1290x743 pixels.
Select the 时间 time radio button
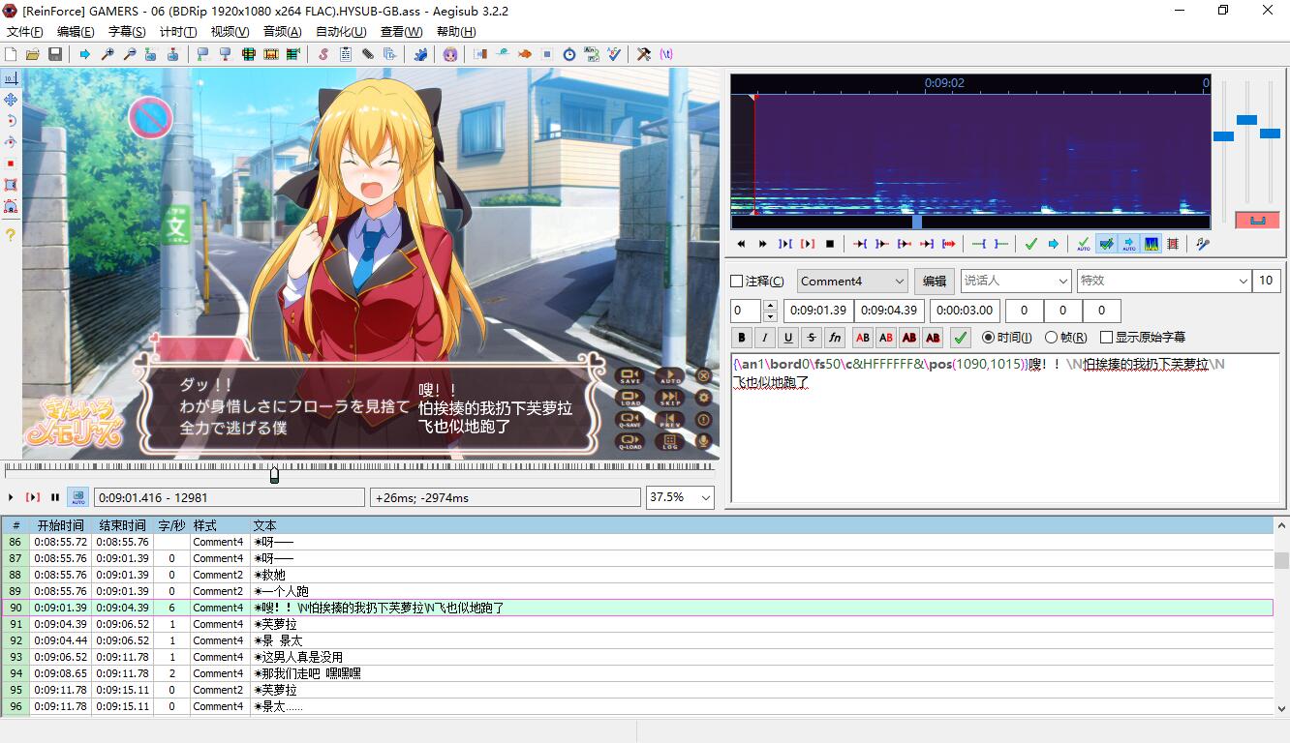(x=988, y=338)
